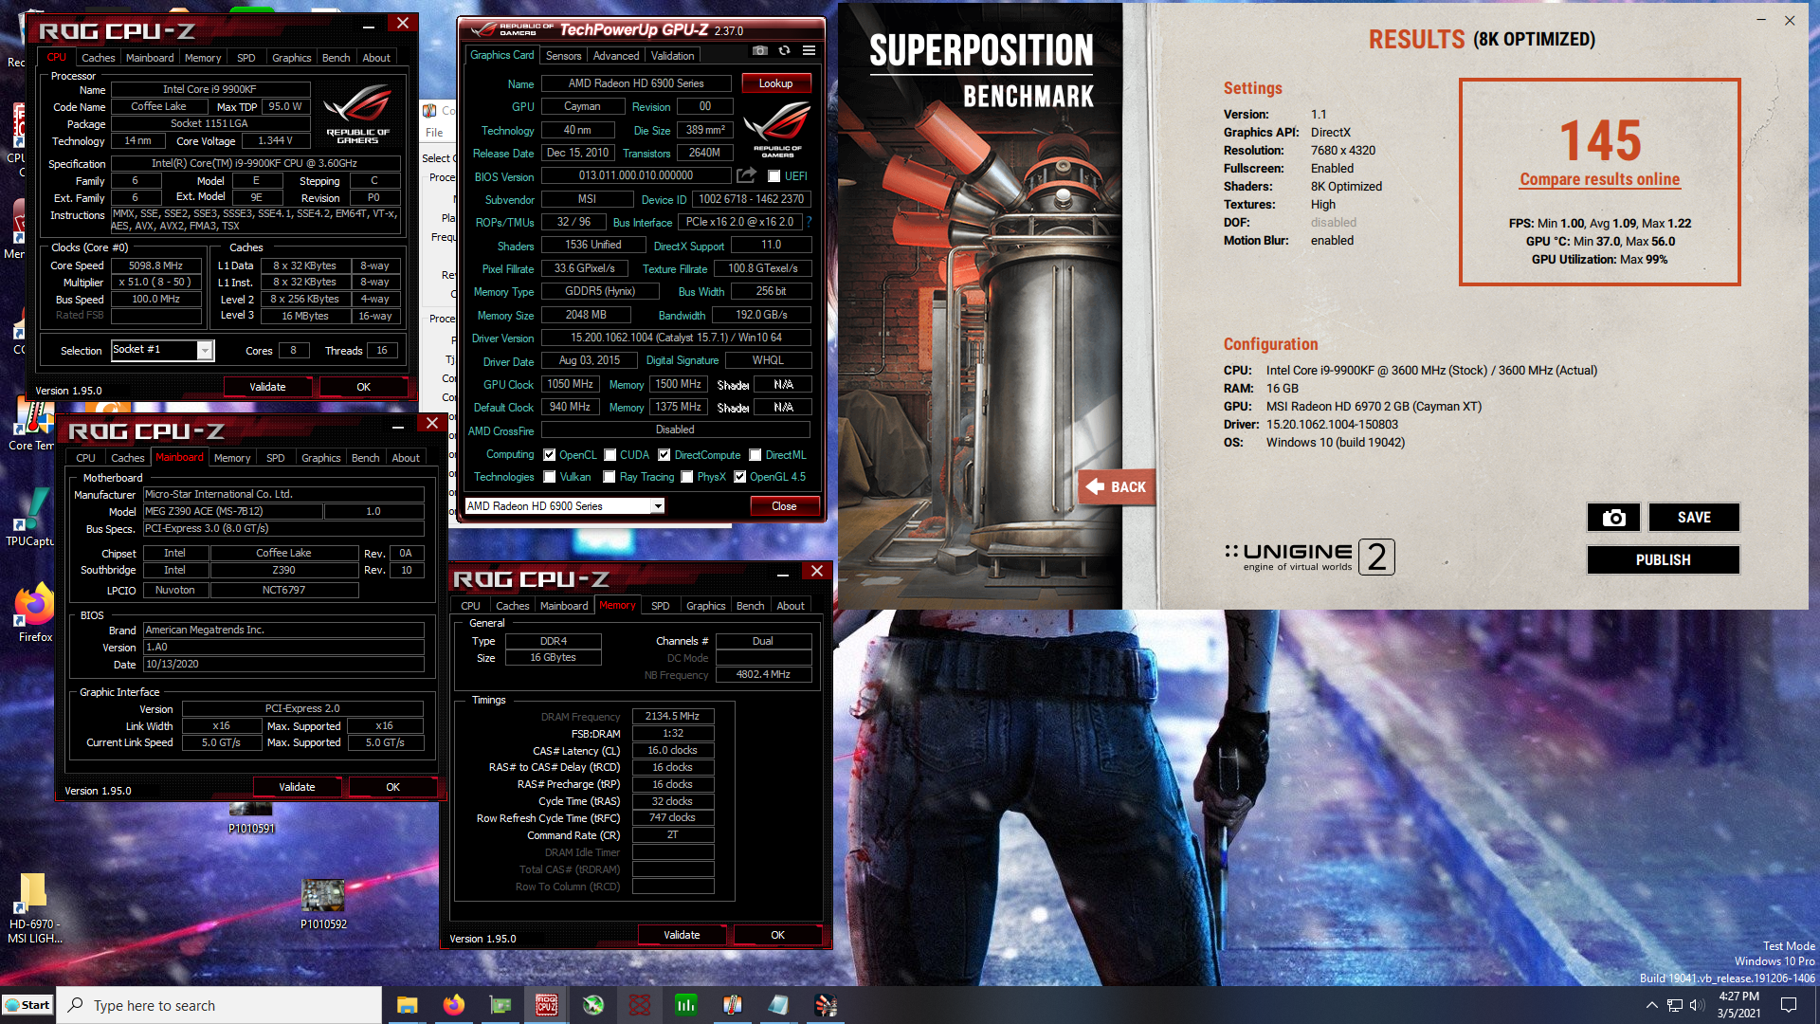
Task: Toggle the OpenCL checkbox
Action: coord(549,455)
